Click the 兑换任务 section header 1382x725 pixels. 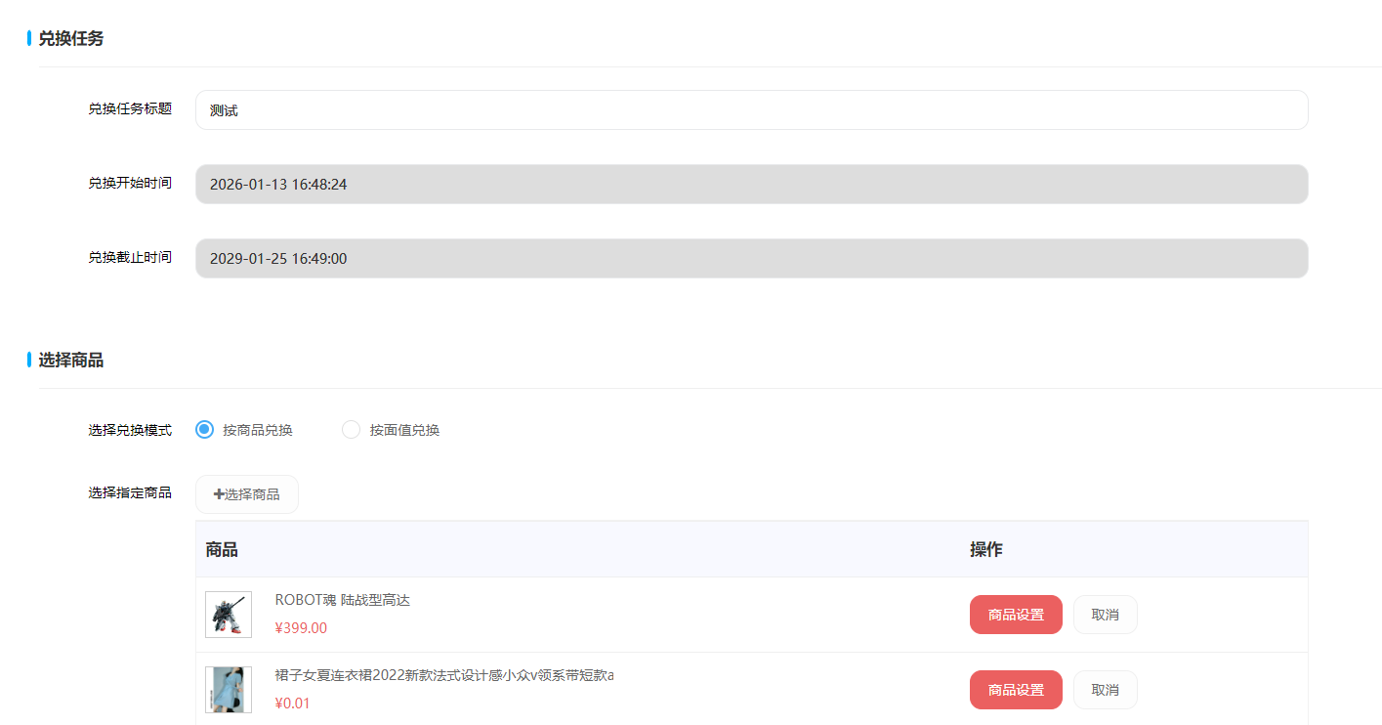click(x=73, y=38)
